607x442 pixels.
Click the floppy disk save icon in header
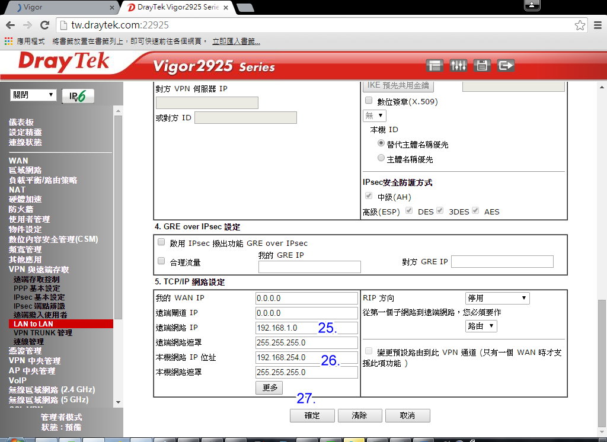(481, 65)
